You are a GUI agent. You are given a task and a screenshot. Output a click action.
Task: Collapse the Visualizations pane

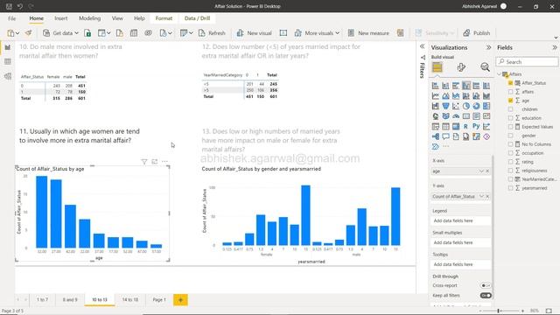(488, 47)
